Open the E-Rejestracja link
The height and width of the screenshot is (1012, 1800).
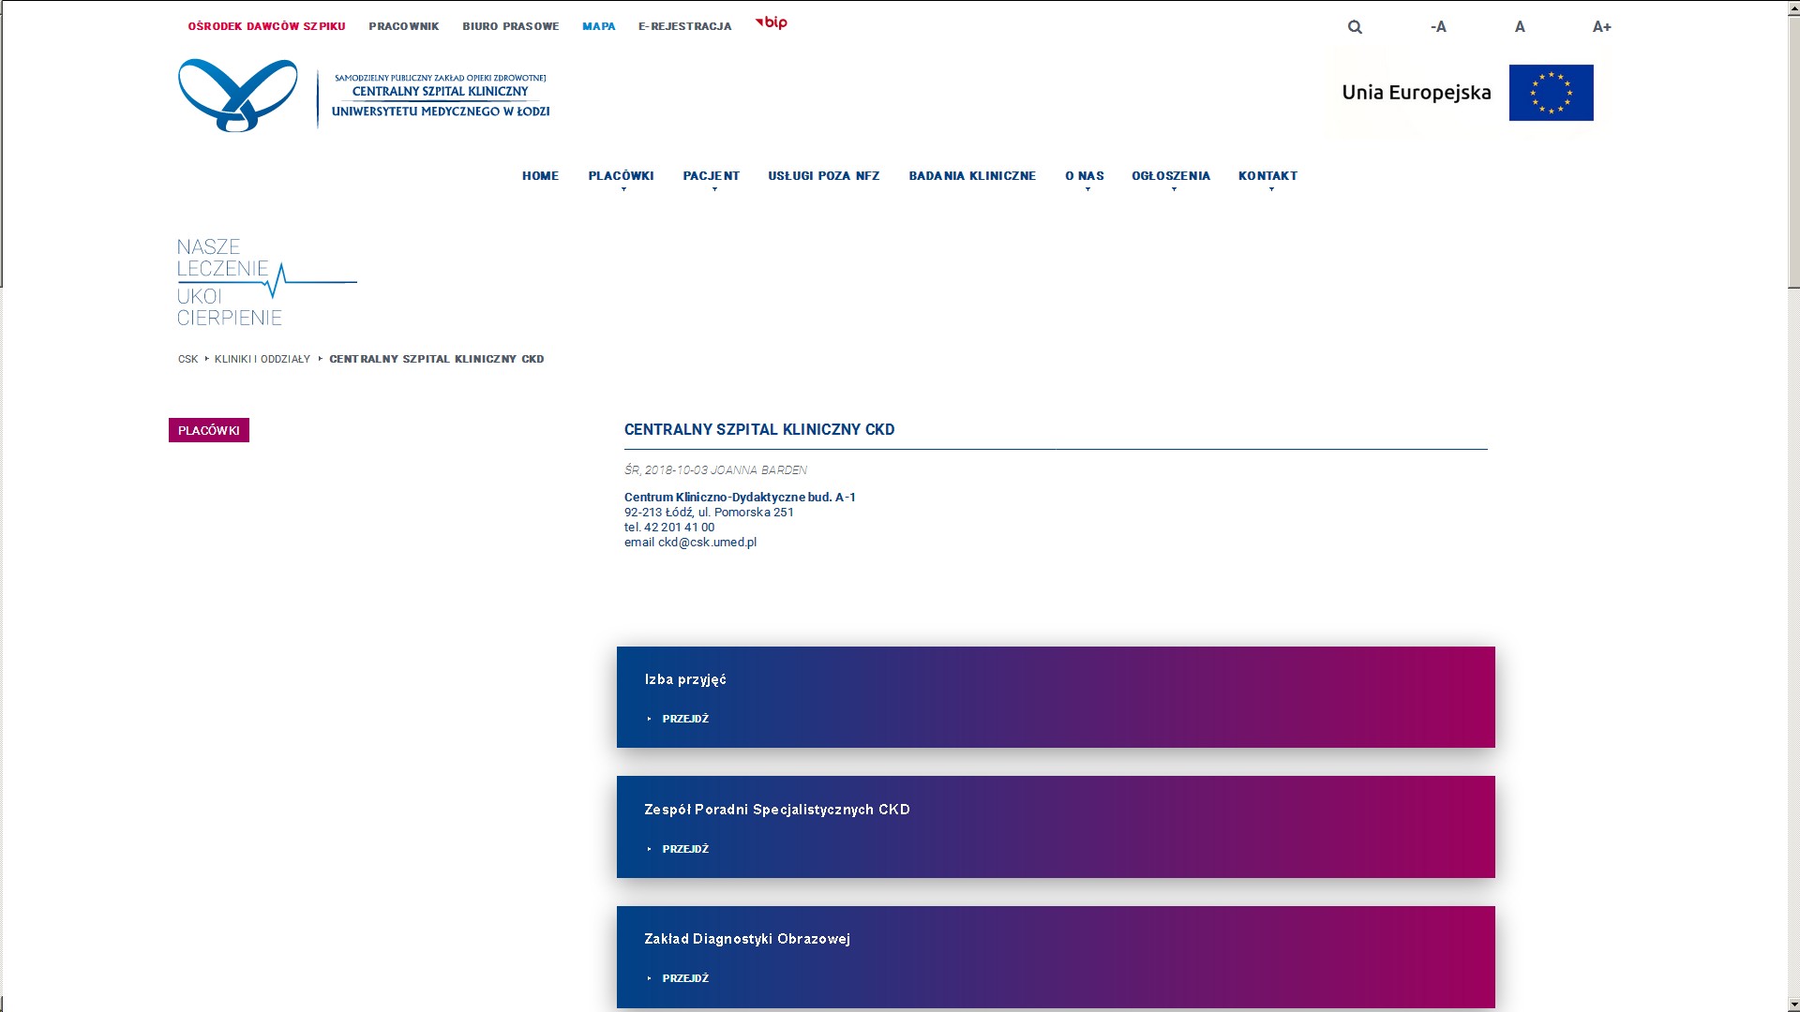point(685,26)
